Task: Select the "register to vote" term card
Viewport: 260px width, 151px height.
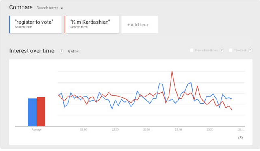Action: (35, 24)
